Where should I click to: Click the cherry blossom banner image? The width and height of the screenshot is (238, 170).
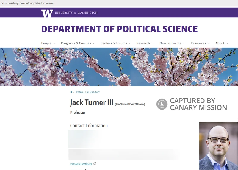click(x=119, y=67)
